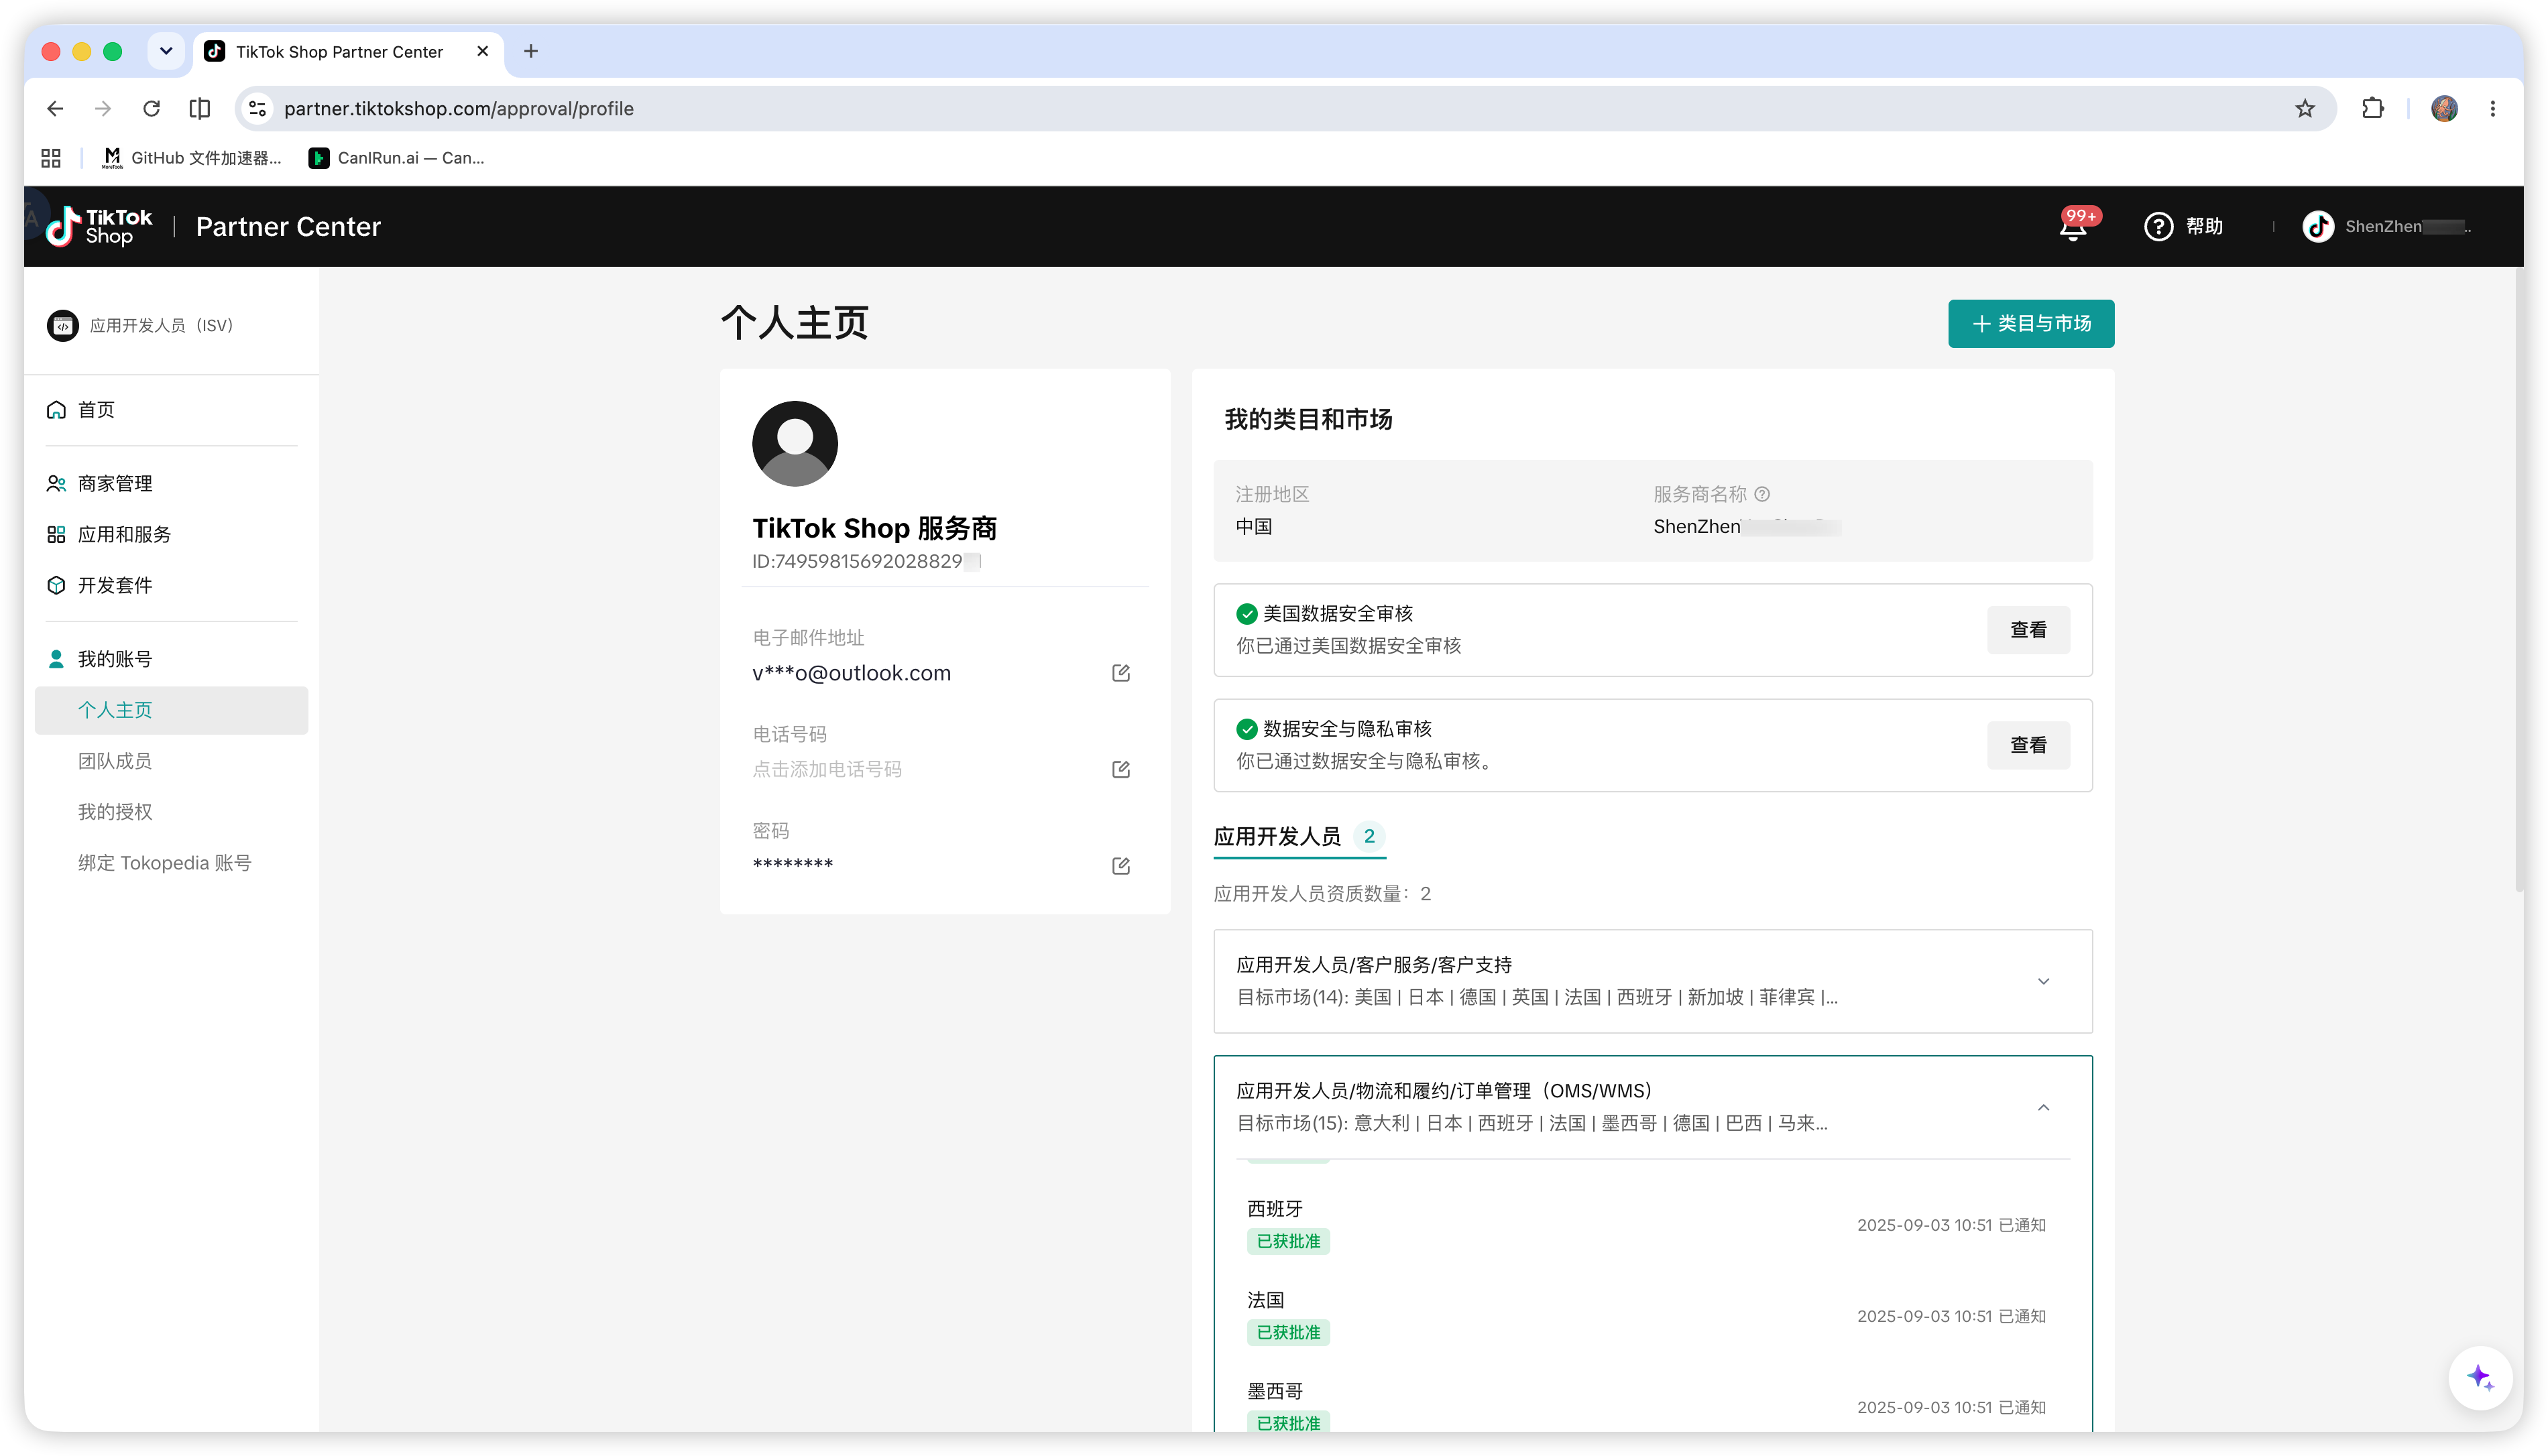Open the ShenZhen account avatar menu
Viewport: 2548px width, 1456px height.
[x=2317, y=227]
